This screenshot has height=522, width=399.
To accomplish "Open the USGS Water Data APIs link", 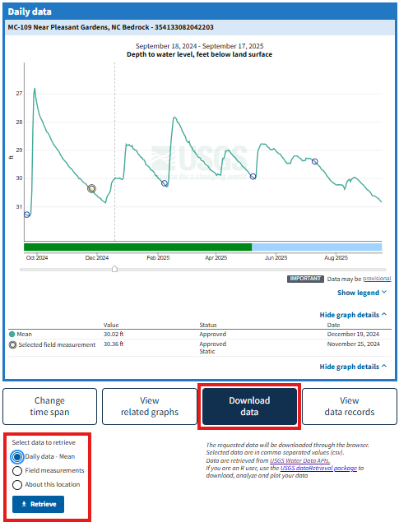I will point(299,460).
